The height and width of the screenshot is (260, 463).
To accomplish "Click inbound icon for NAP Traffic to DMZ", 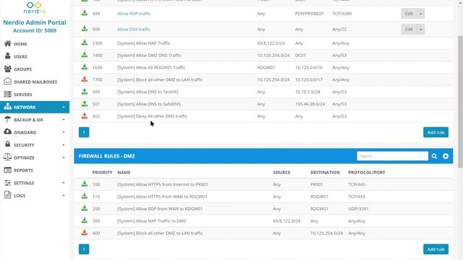I will click(85, 220).
